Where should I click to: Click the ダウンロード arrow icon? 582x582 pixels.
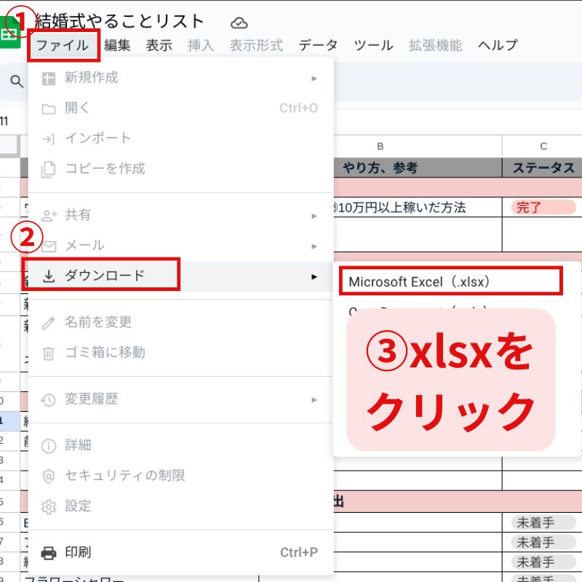point(49,276)
